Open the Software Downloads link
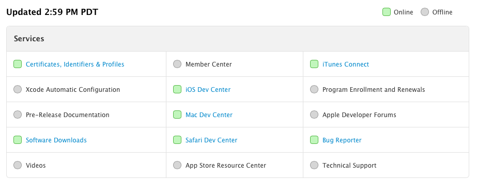 56,140
